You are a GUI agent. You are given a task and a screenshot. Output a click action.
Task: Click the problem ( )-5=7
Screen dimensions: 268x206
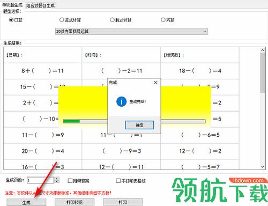pyautogui.click(x=200, y=167)
